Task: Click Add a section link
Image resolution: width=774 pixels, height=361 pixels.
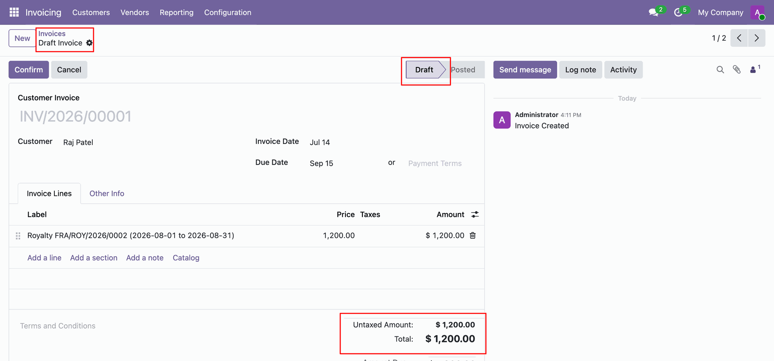Action: [x=94, y=258]
